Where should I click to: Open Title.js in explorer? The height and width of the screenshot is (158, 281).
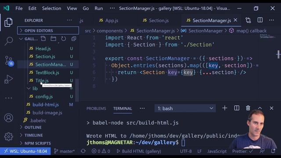pos(42,81)
